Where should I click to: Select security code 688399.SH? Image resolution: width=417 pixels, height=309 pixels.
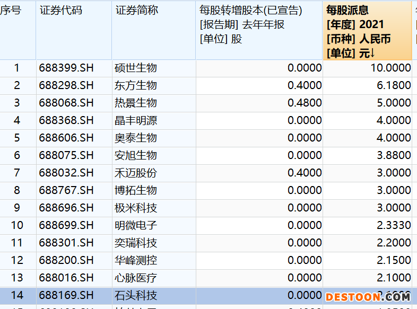click(x=66, y=68)
